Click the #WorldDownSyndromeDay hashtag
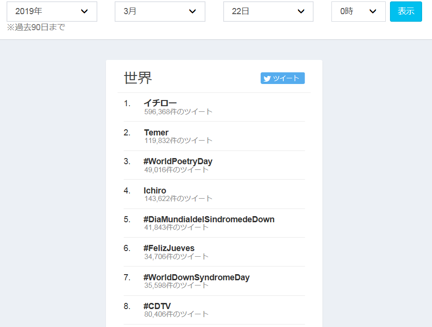 196,277
